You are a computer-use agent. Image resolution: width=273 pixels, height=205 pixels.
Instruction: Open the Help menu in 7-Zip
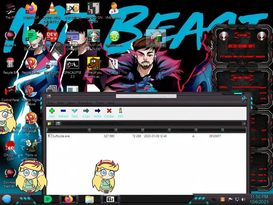tap(111, 103)
